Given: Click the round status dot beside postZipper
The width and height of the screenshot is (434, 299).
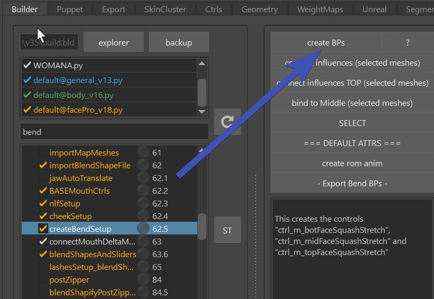Looking at the screenshot, I should click(x=143, y=279).
